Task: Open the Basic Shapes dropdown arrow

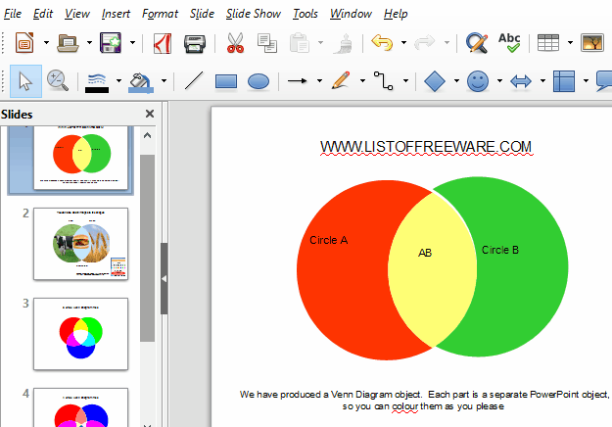Action: click(456, 80)
